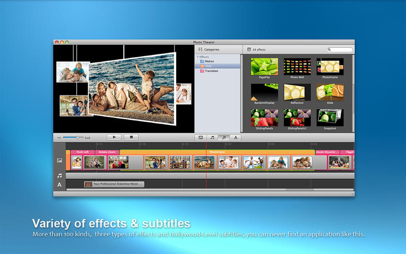
Task: Collapse the Effects tree disclosure triangle
Action: point(197,57)
